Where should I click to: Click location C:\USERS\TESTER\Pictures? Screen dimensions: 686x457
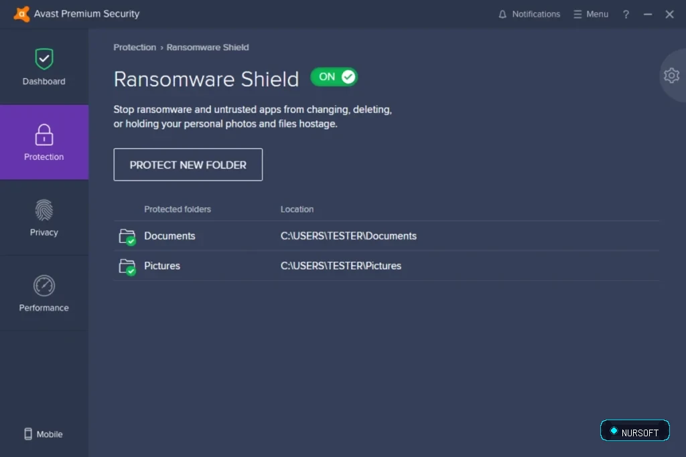click(341, 266)
